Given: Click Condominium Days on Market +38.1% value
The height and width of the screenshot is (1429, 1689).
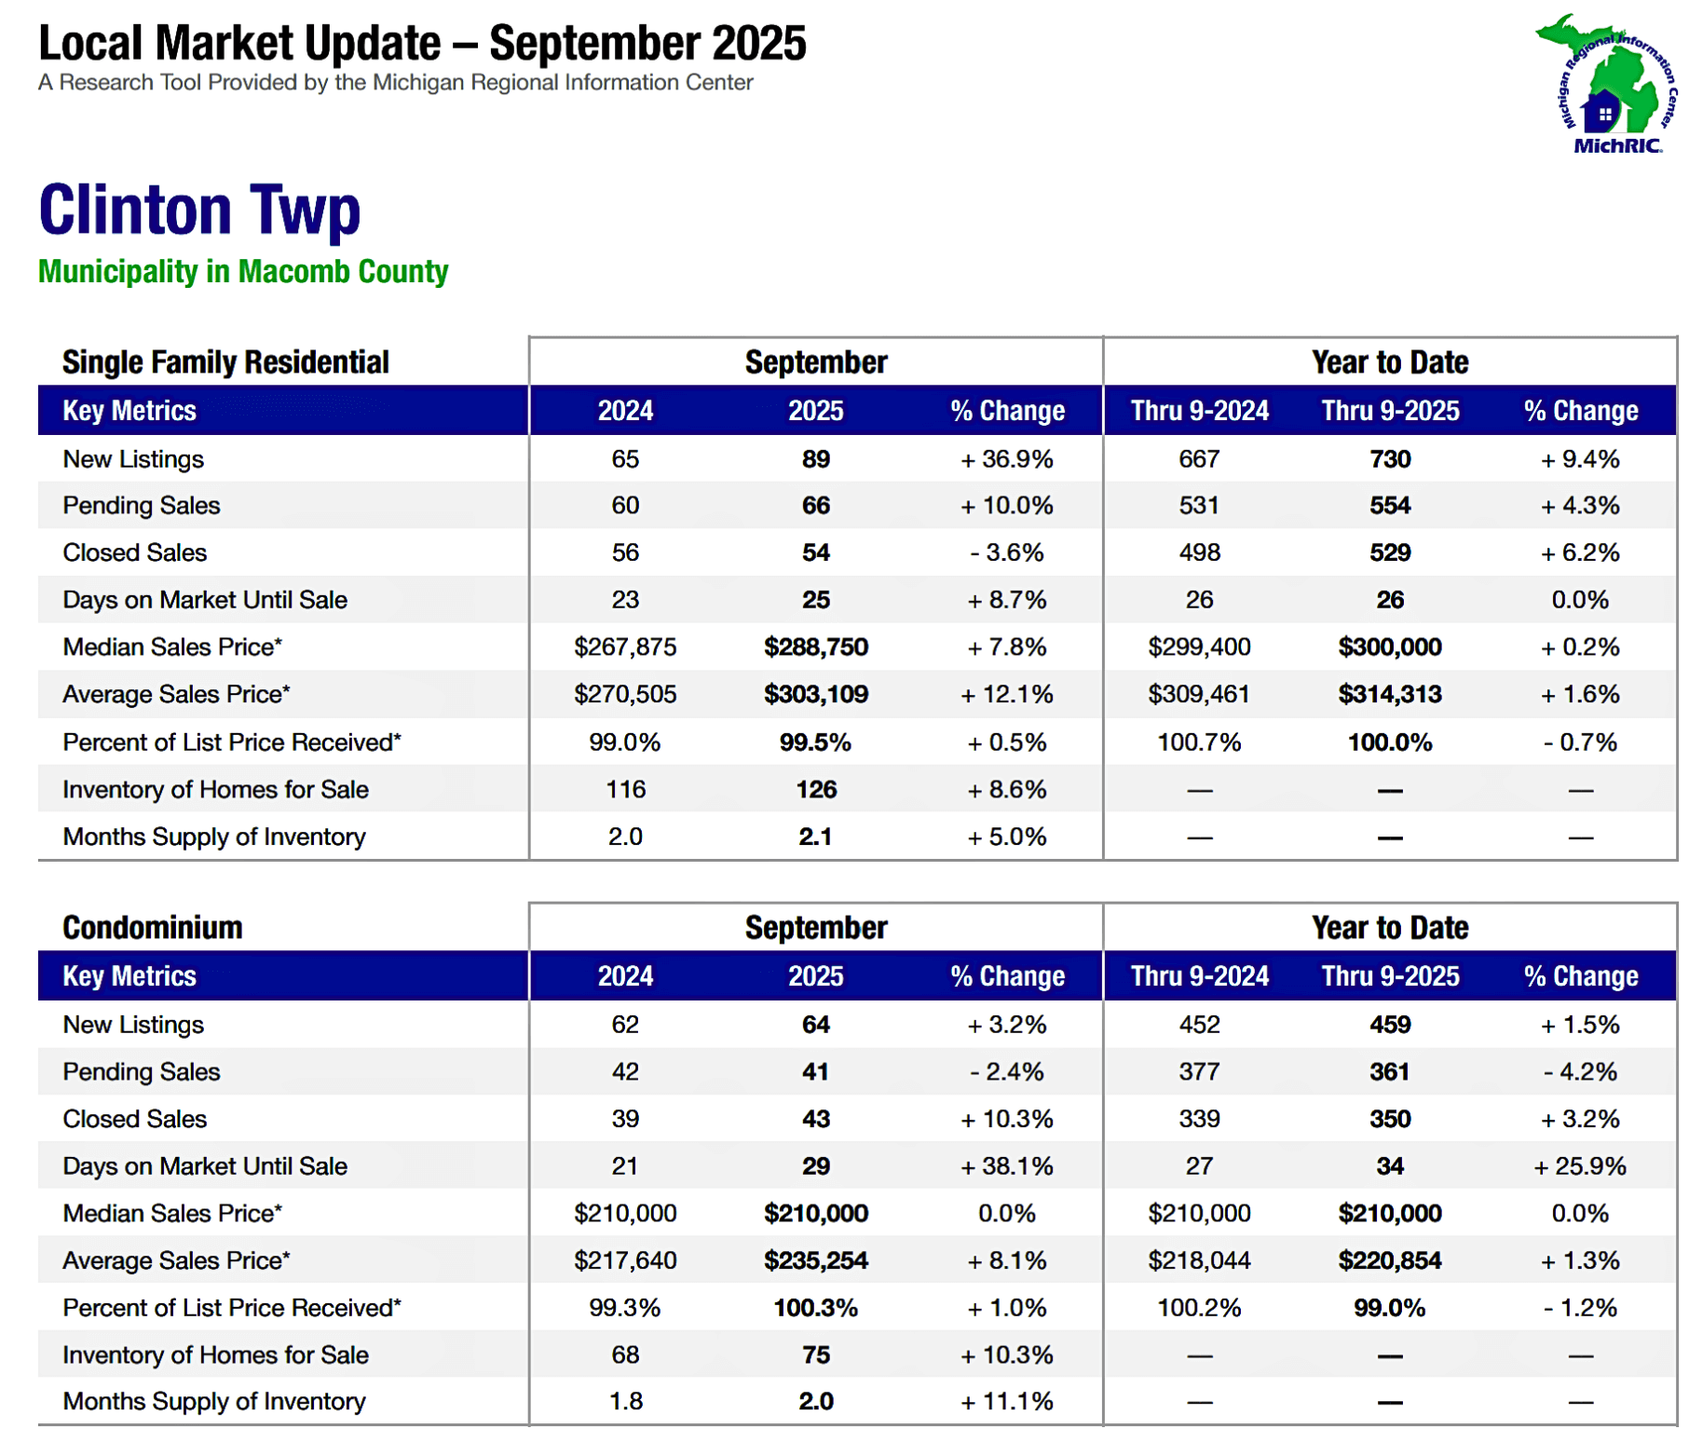Looking at the screenshot, I should pos(1006,1166).
